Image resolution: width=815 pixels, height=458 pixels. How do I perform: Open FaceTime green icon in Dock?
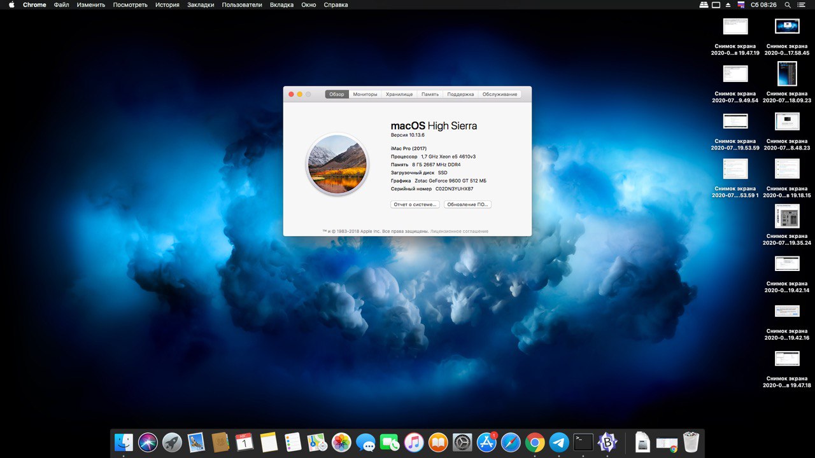(390, 442)
